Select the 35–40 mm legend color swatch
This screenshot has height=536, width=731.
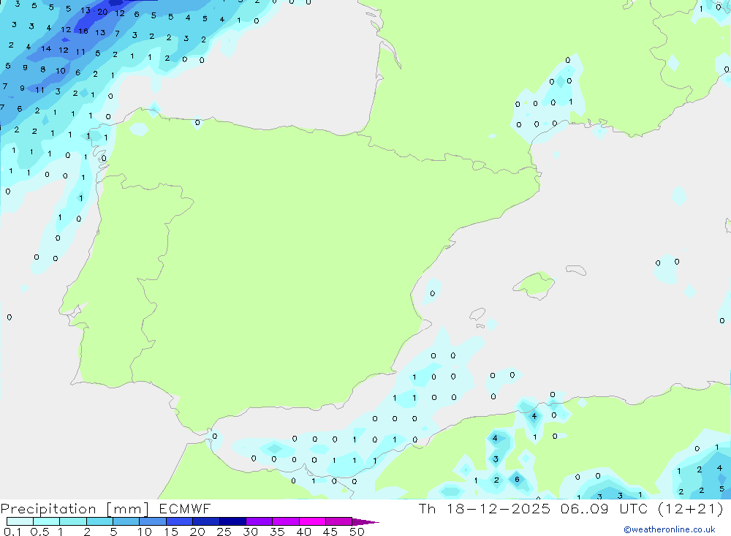coord(286,521)
